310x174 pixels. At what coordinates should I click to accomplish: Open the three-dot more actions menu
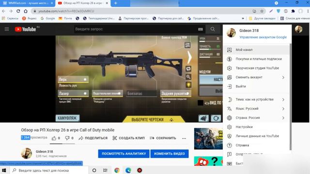pos(184,138)
